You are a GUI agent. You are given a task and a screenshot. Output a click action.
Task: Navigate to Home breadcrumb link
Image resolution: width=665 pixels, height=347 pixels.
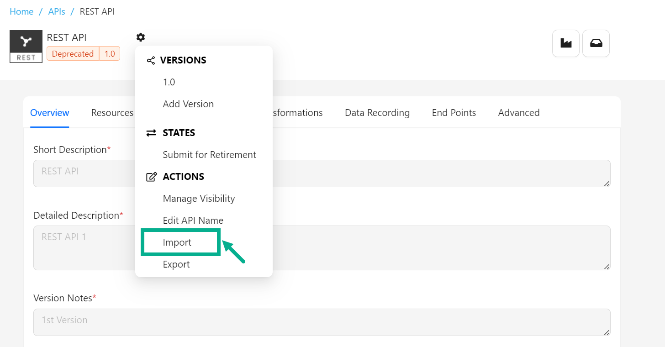pyautogui.click(x=21, y=11)
